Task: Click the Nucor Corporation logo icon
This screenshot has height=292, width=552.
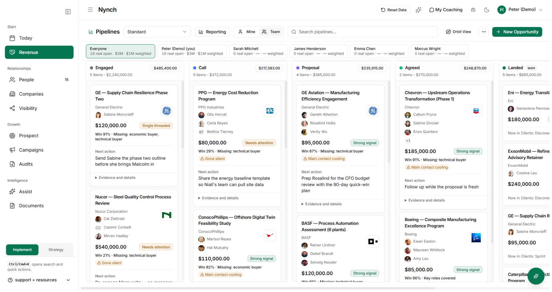Action: tap(167, 215)
